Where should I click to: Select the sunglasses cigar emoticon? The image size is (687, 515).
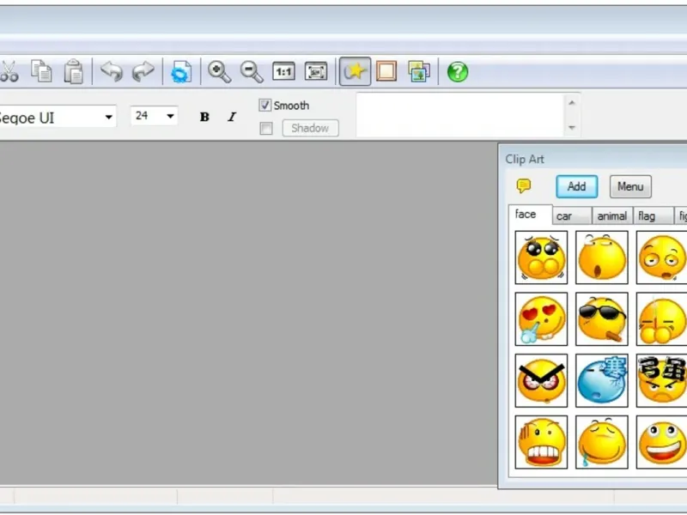[x=602, y=319]
